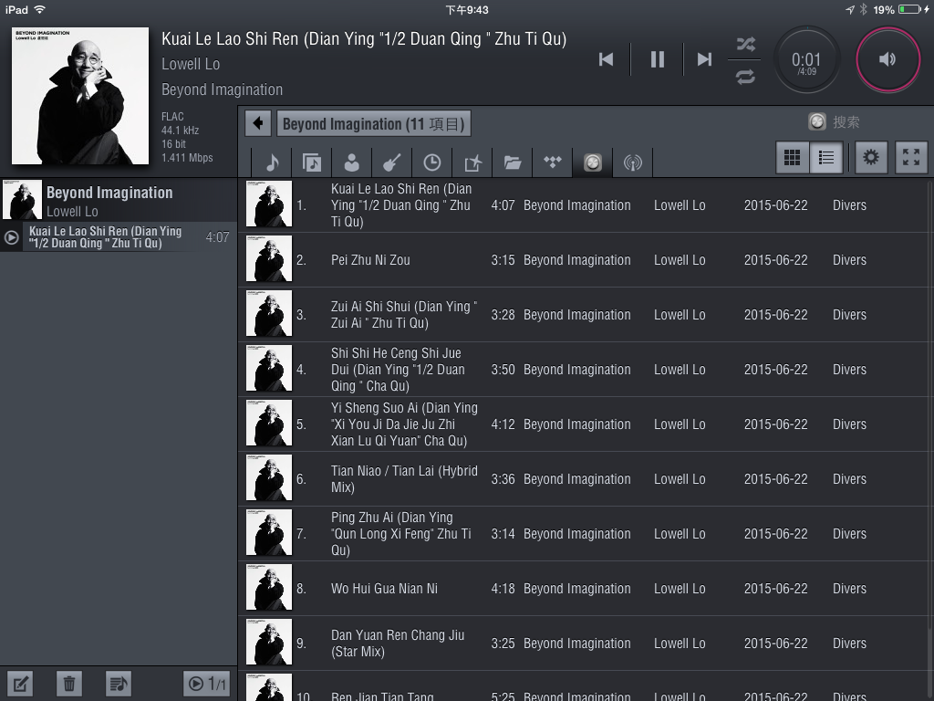
Task: Open the Folders browse icon
Action: click(x=513, y=162)
